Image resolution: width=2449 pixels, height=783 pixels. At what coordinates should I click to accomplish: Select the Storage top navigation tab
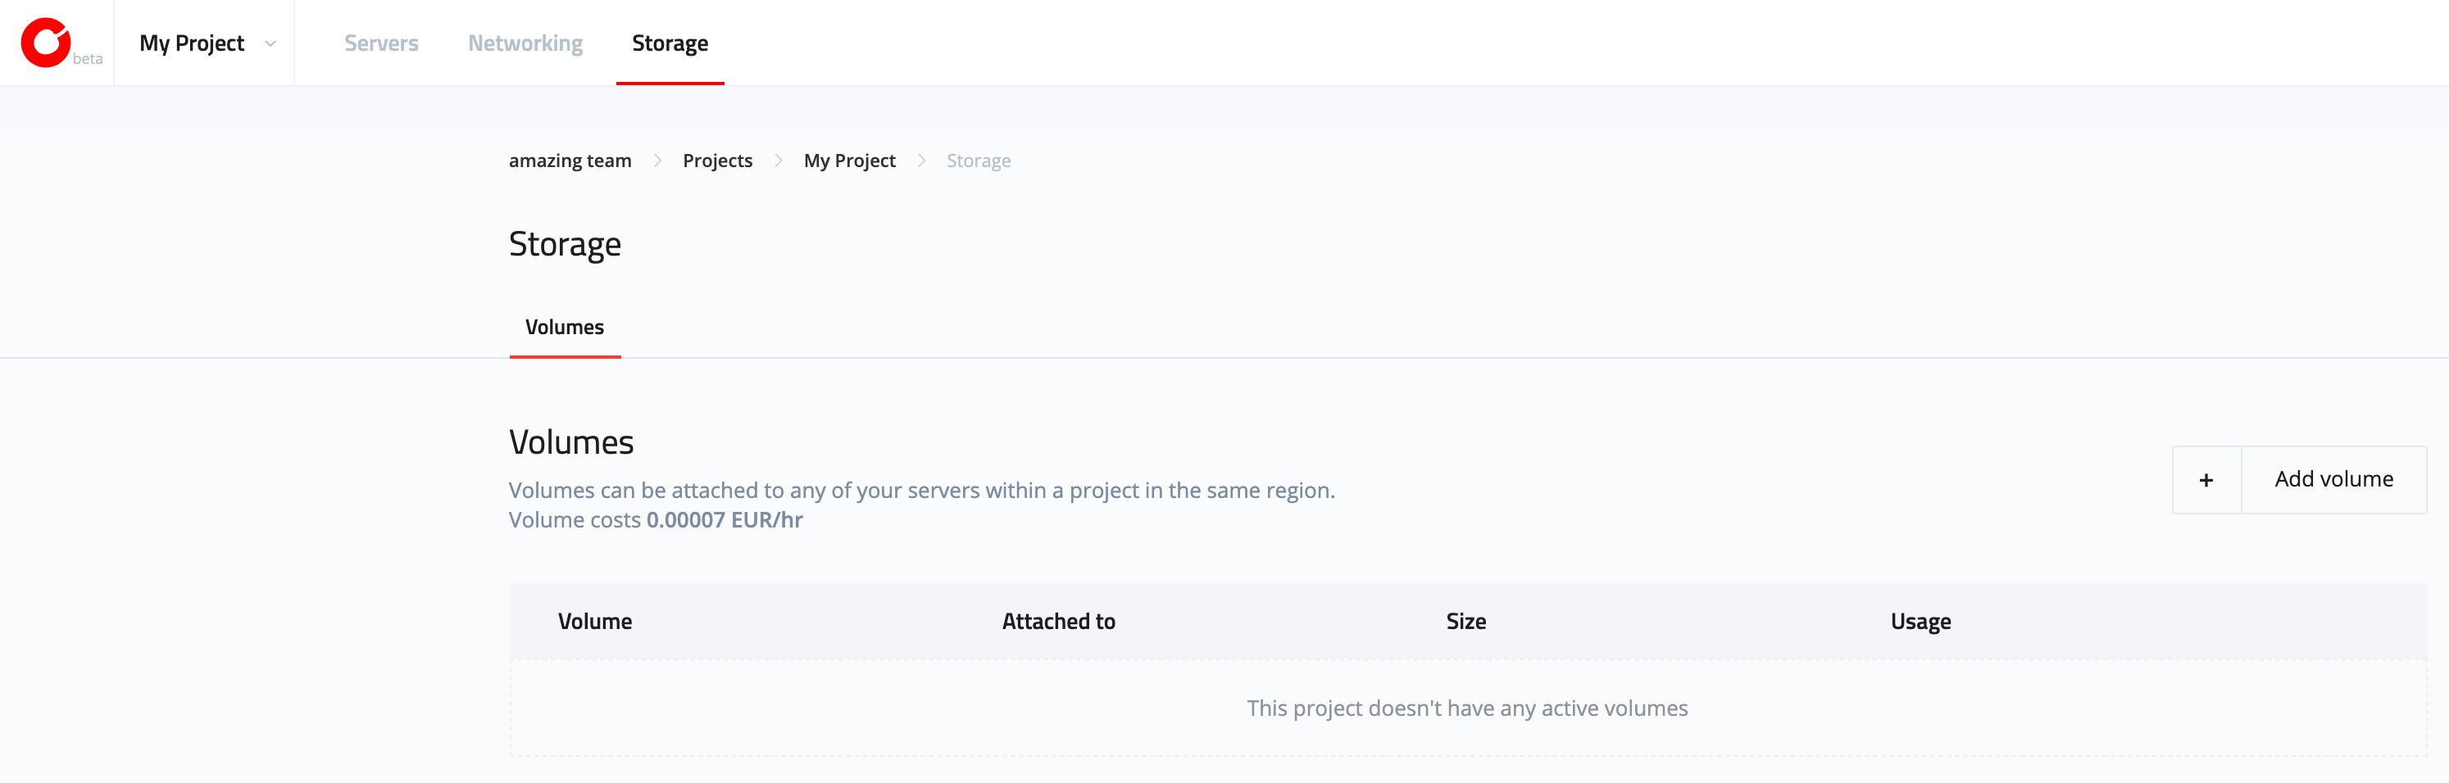[670, 43]
